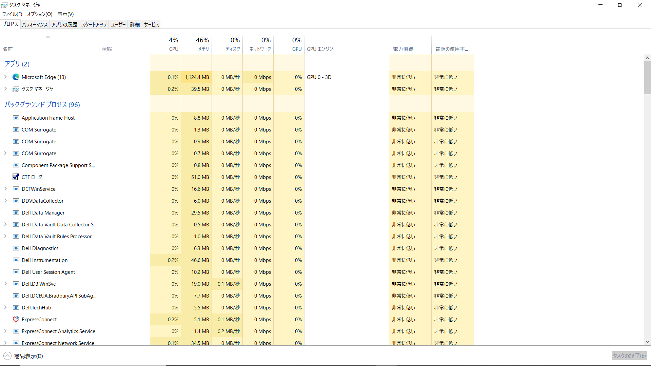Switch to the 詳細 tab

(135, 24)
